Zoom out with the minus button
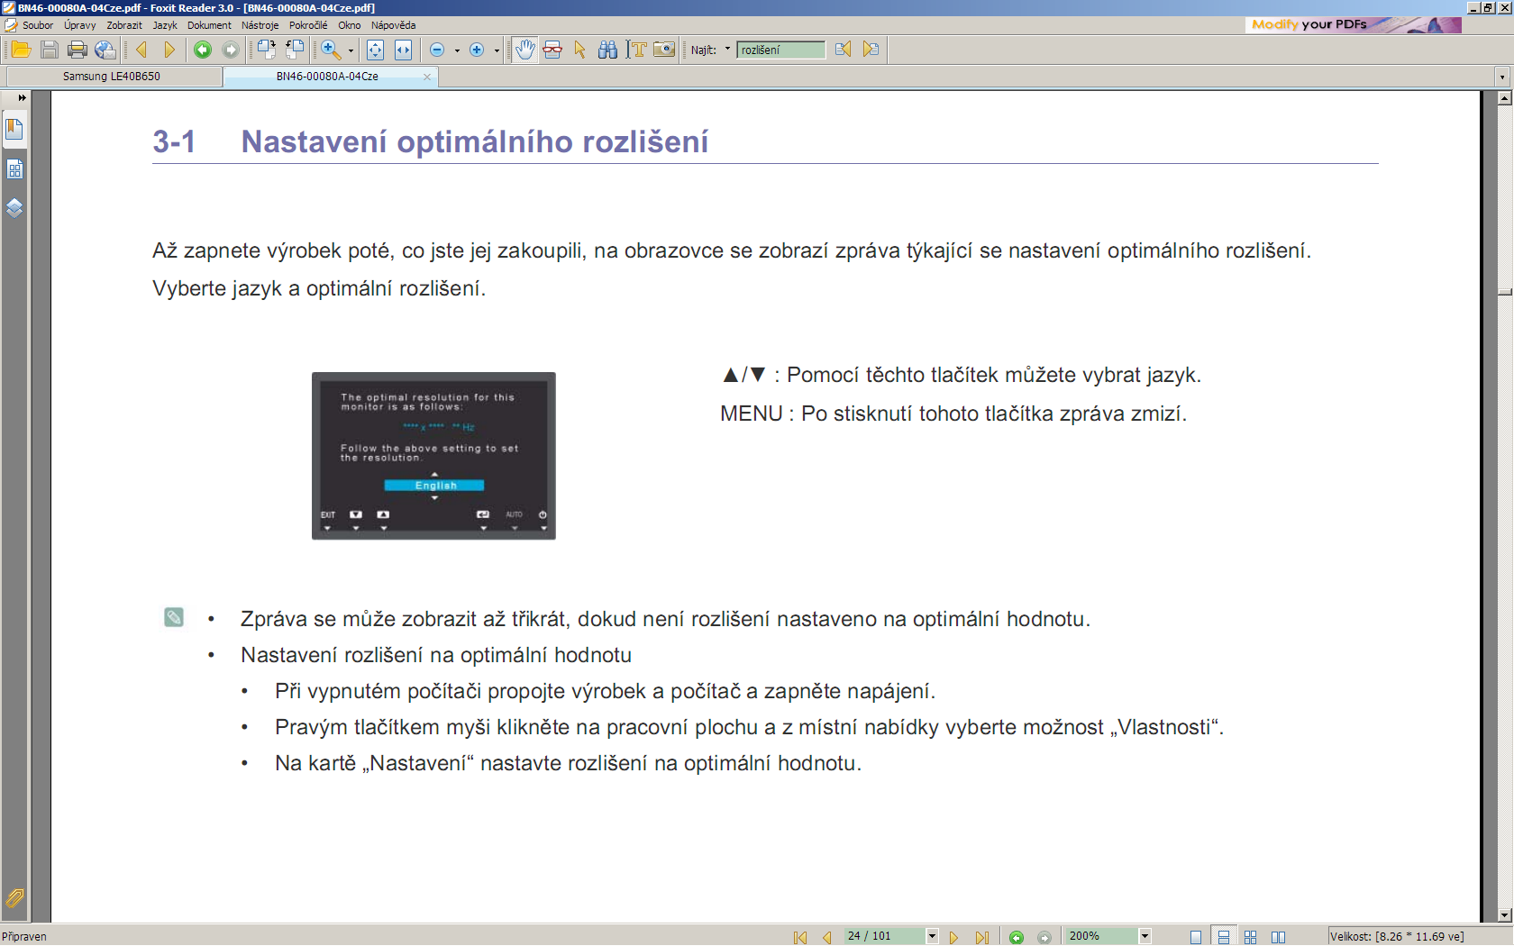Image resolution: width=1514 pixels, height=946 pixels. pyautogui.click(x=437, y=50)
